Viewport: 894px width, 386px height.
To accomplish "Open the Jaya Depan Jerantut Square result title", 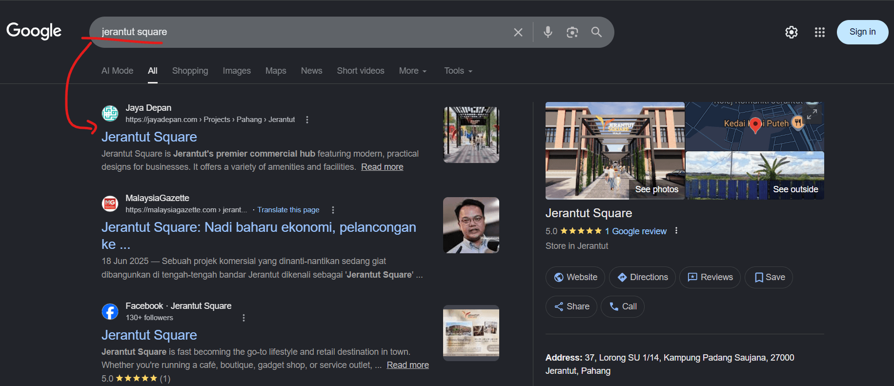I will [x=149, y=137].
